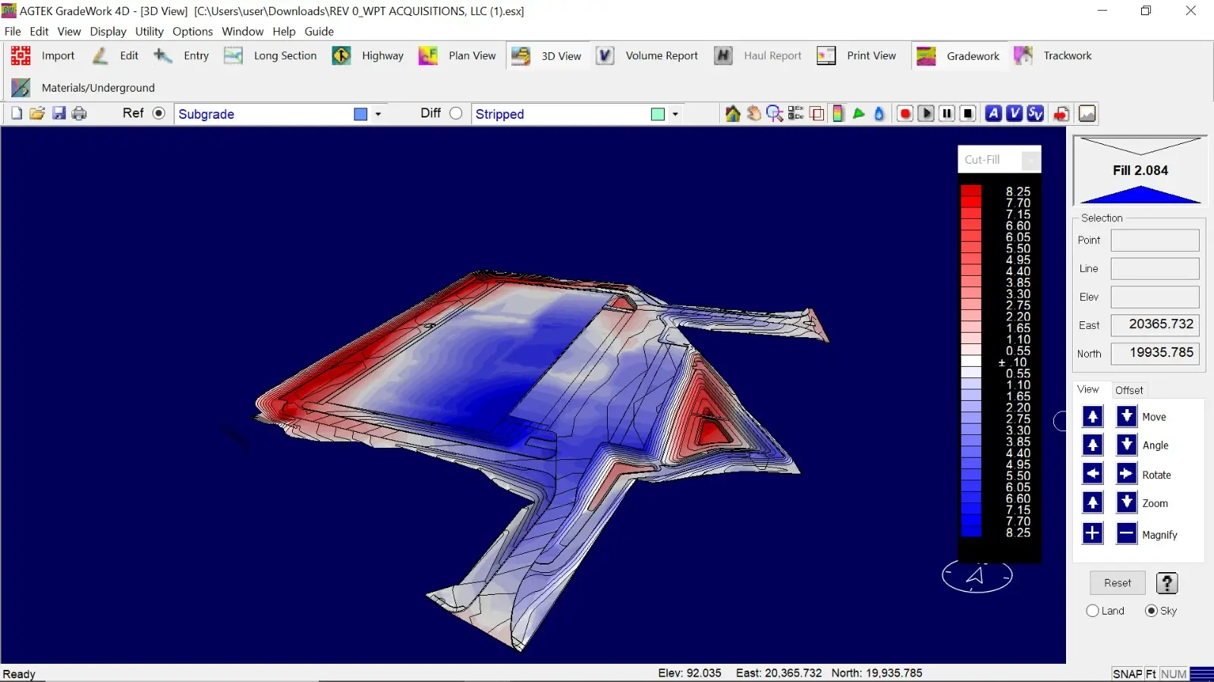Click the Rotate left arrow button

tap(1093, 474)
